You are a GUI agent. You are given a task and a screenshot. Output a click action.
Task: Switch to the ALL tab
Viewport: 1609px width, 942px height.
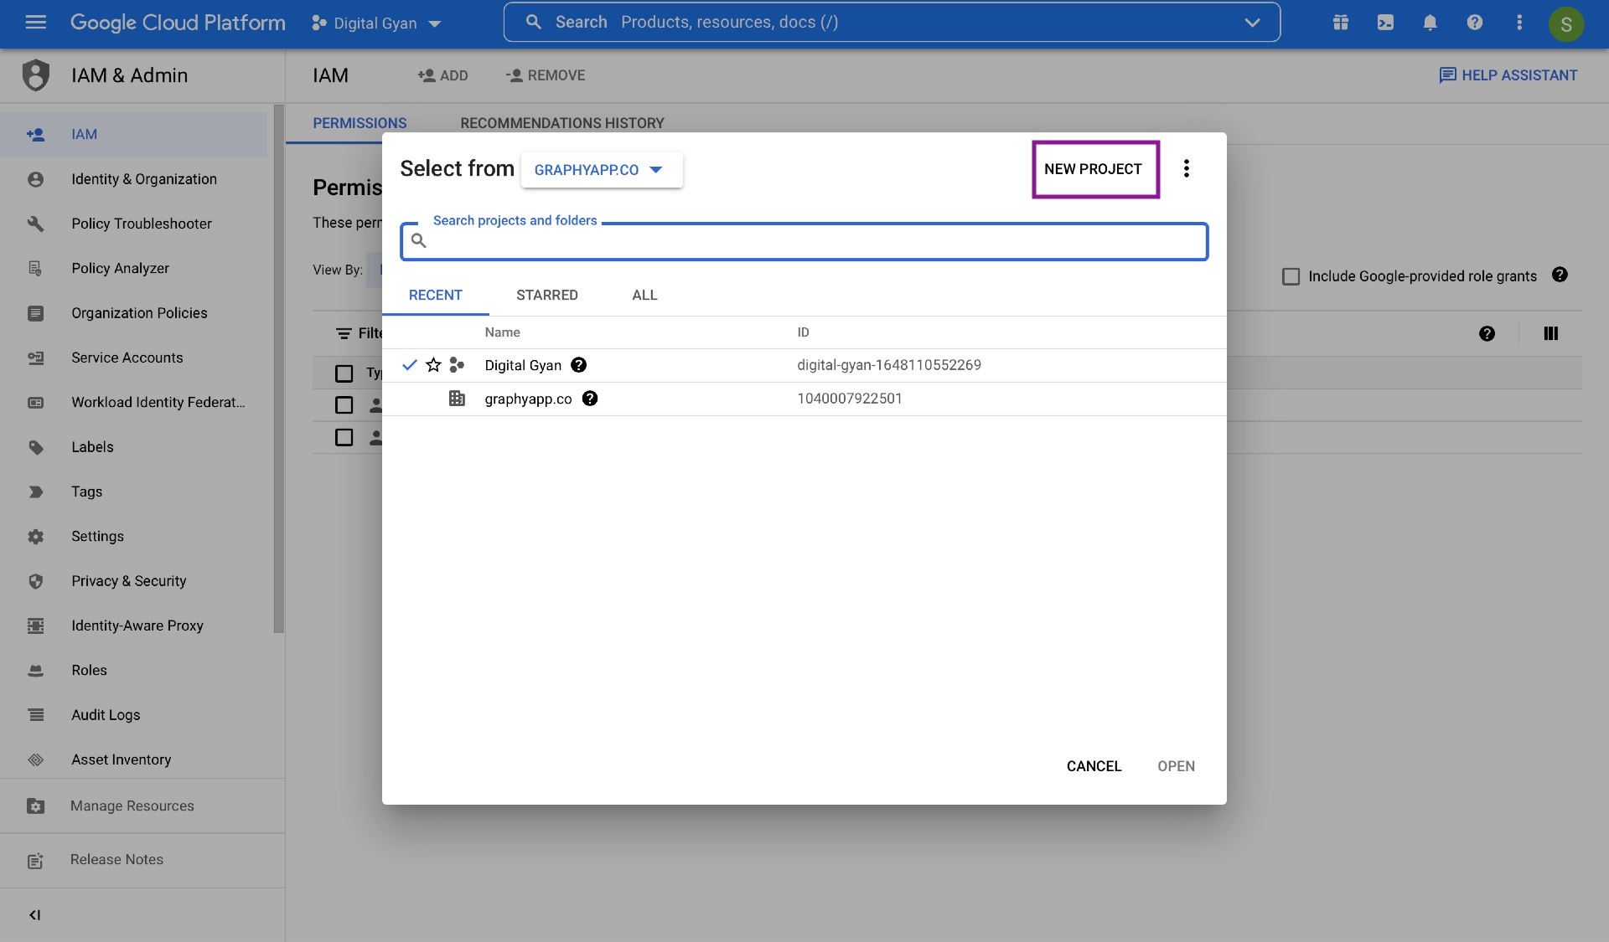click(644, 295)
